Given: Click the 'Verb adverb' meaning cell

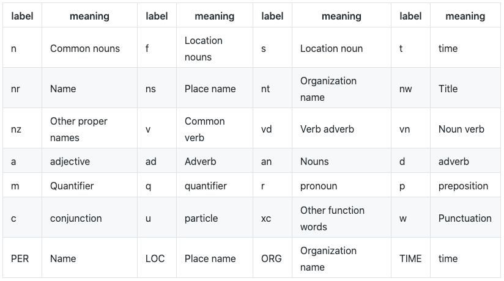Looking at the screenshot, I should (327, 129).
